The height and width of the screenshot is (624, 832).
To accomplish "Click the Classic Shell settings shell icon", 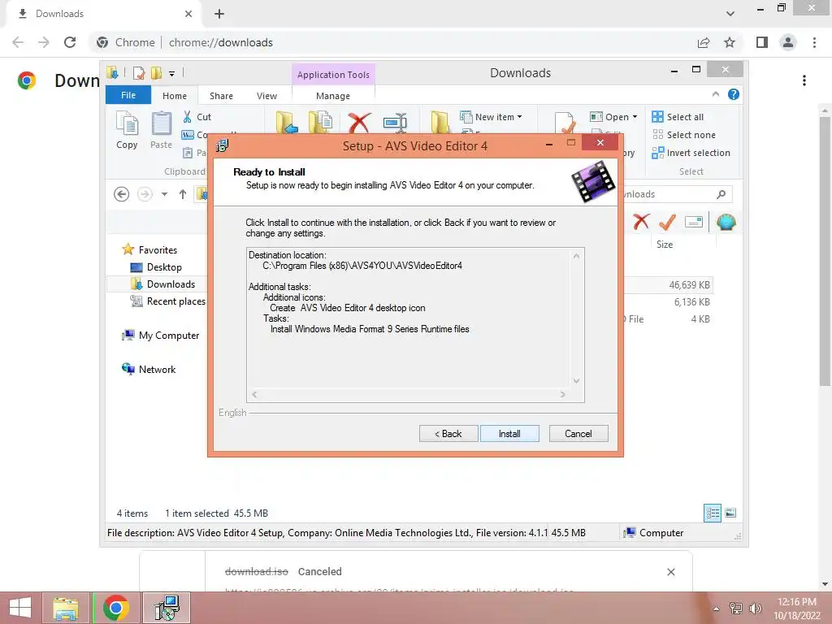I will click(x=726, y=222).
